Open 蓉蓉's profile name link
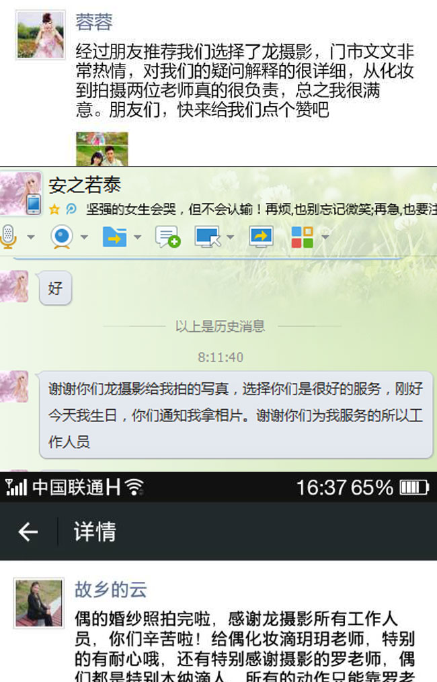Image resolution: width=437 pixels, height=682 pixels. click(x=94, y=22)
